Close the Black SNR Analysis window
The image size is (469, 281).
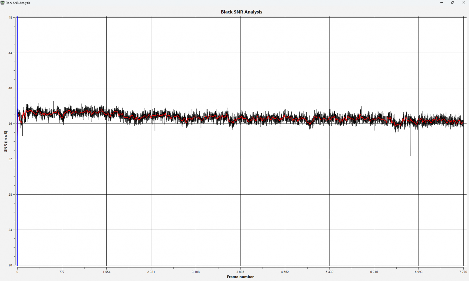pyautogui.click(x=464, y=3)
